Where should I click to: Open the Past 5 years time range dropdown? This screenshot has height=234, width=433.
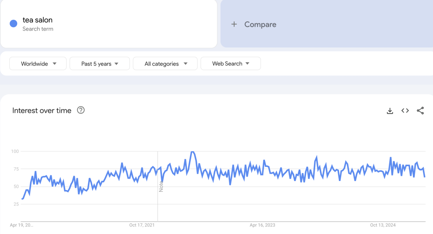tap(100, 63)
